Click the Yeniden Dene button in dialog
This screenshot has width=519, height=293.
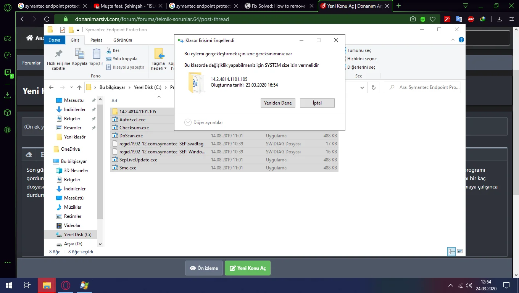tap(278, 103)
